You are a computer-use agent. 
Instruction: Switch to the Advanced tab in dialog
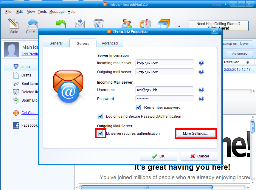(x=110, y=43)
